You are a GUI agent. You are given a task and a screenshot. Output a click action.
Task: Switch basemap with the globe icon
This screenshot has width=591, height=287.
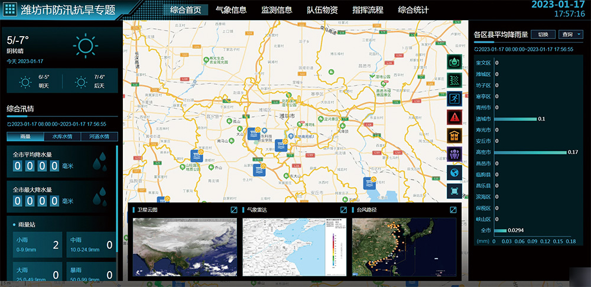pos(454,172)
